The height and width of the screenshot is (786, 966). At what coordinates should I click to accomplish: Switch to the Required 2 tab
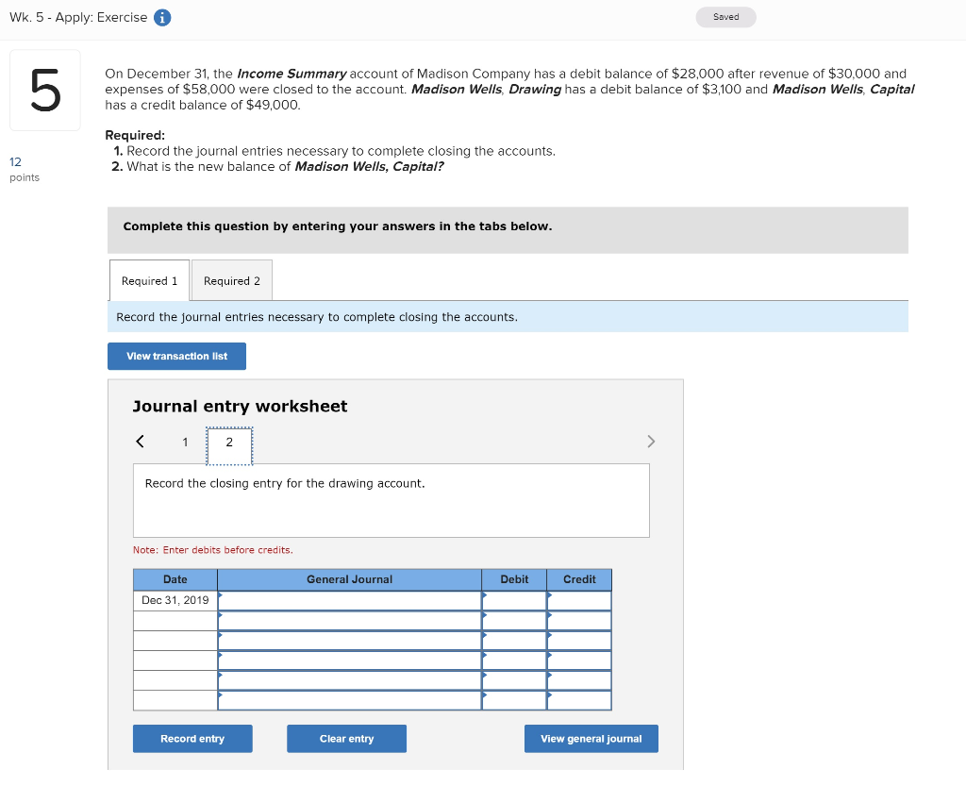coord(231,279)
